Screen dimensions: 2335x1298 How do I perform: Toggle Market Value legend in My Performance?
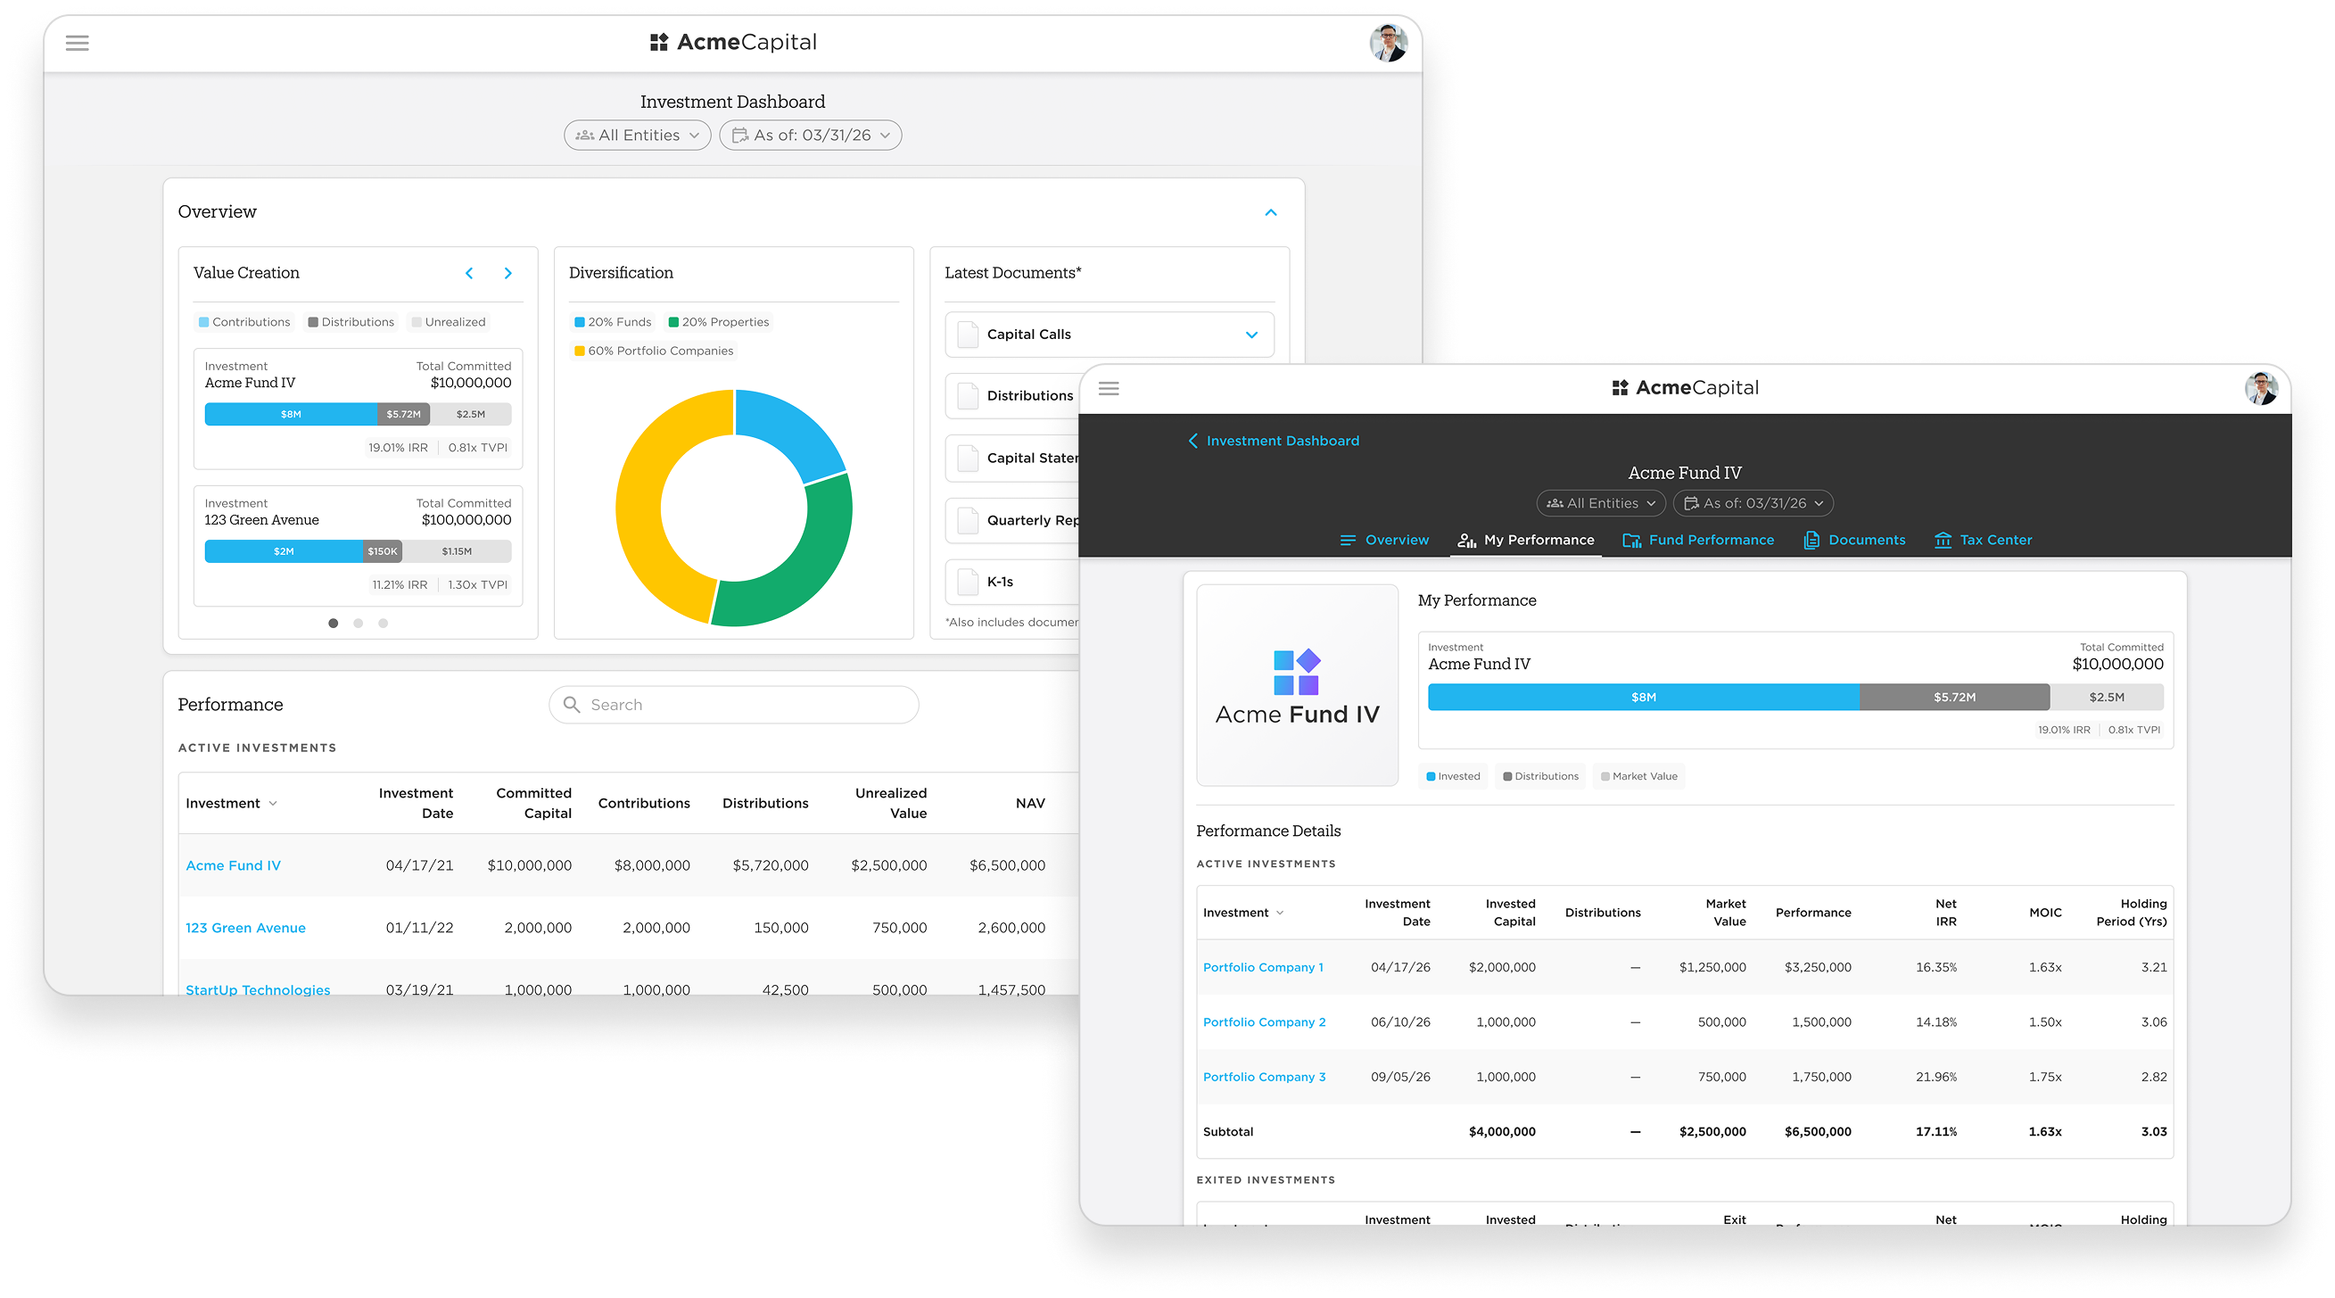pos(1638,776)
